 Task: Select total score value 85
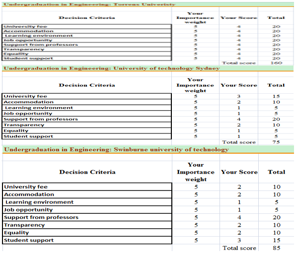[277, 248]
